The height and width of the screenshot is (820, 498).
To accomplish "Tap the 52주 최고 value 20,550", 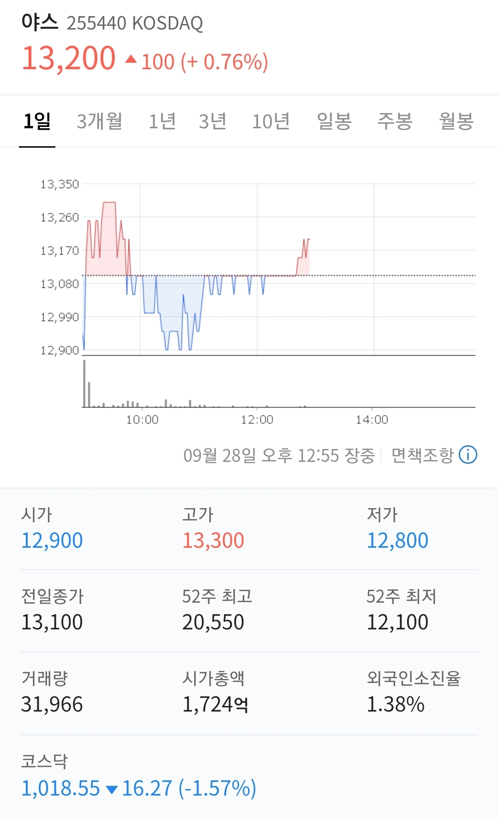I will 213,622.
